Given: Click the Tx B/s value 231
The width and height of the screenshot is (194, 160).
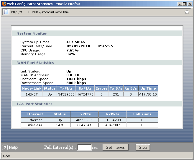Looking at the screenshot, I should [x=116, y=94].
